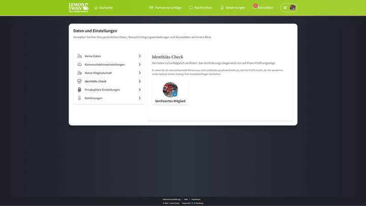Screen dimensions: 366x206
Task: Click the Identitäts-Check panel heading
Action: (x=168, y=57)
